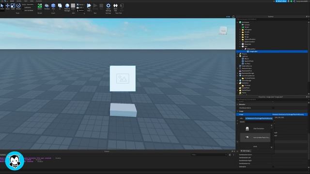Select Terrain in the Explorer
This screenshot has height=174, width=310.
click(x=247, y=27)
